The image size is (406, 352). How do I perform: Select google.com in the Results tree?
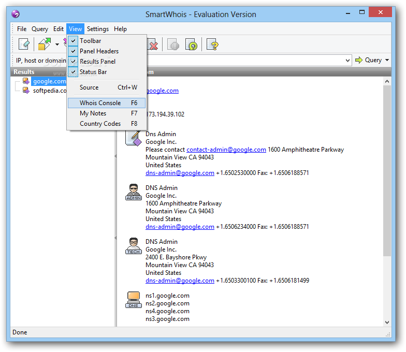(x=49, y=81)
